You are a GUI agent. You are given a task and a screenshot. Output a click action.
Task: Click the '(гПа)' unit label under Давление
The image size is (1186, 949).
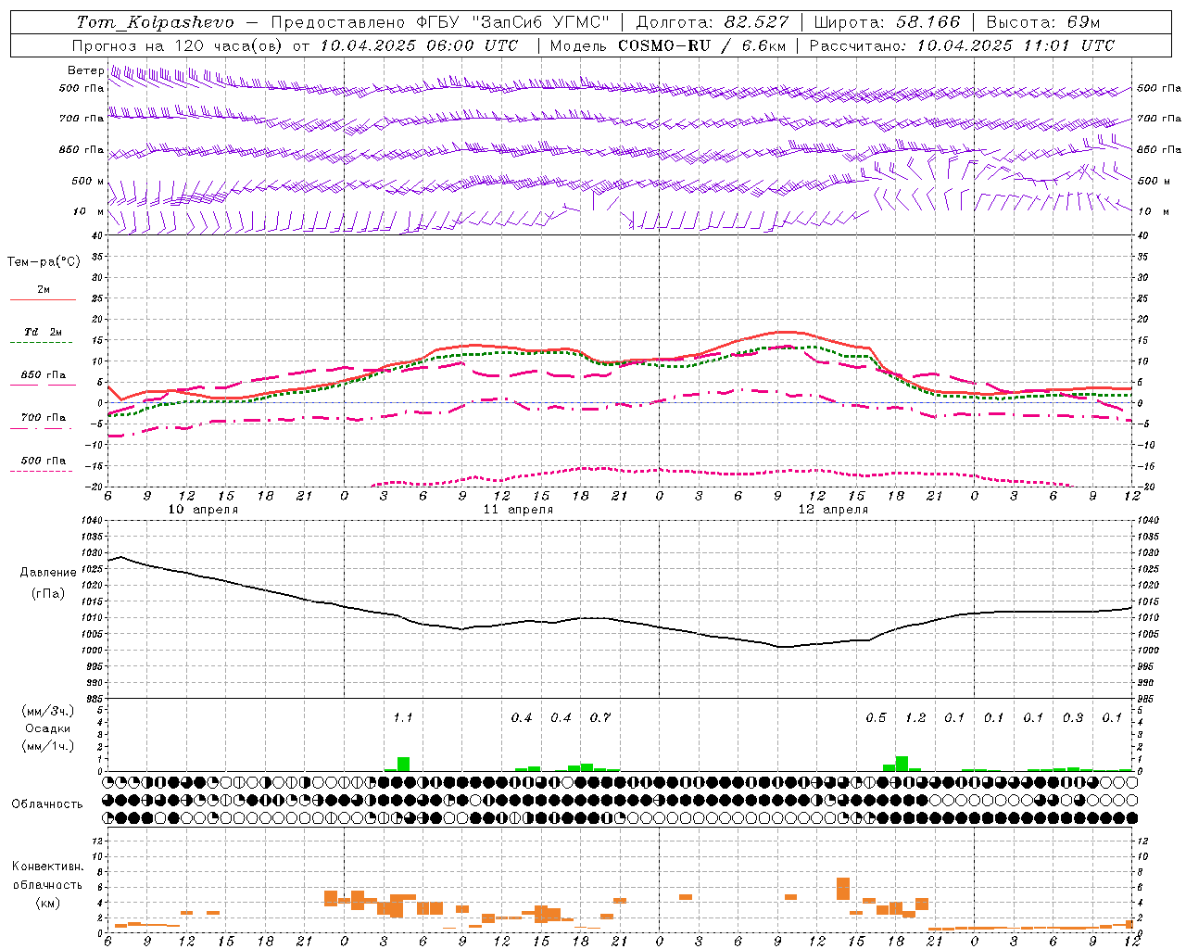tap(48, 594)
